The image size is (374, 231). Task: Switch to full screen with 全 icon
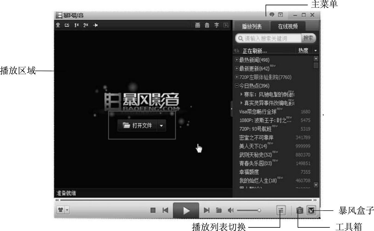(58, 25)
